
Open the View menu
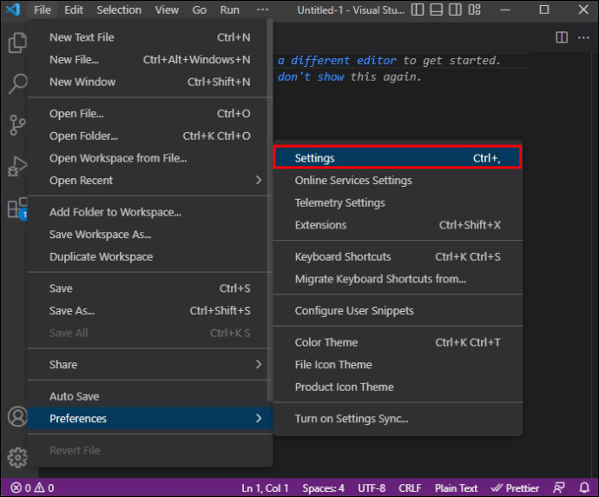[167, 10]
